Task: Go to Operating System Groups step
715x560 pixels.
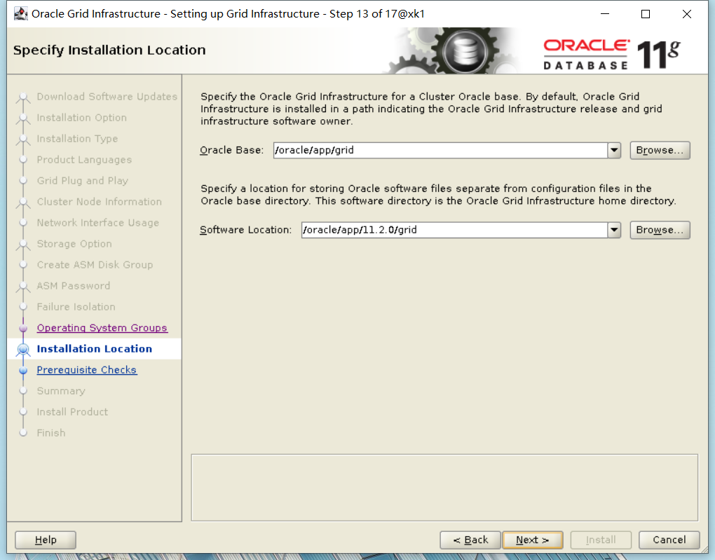Action: (102, 328)
